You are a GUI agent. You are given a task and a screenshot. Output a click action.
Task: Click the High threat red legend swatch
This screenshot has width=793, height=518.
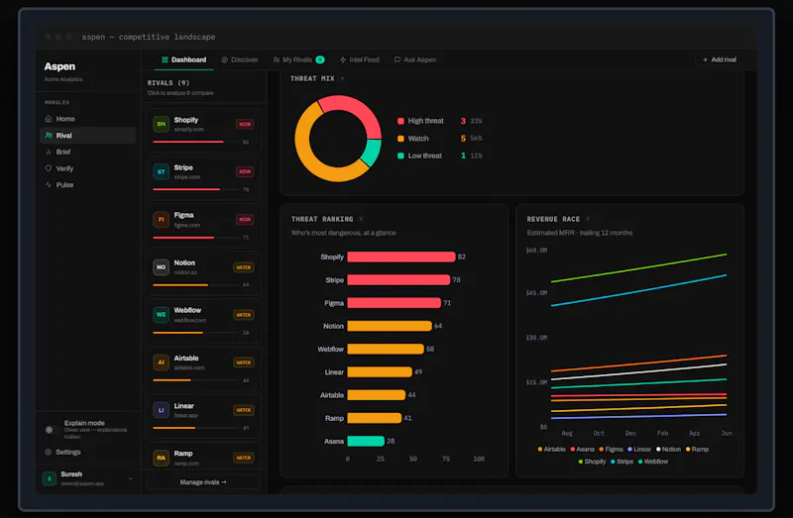(400, 121)
